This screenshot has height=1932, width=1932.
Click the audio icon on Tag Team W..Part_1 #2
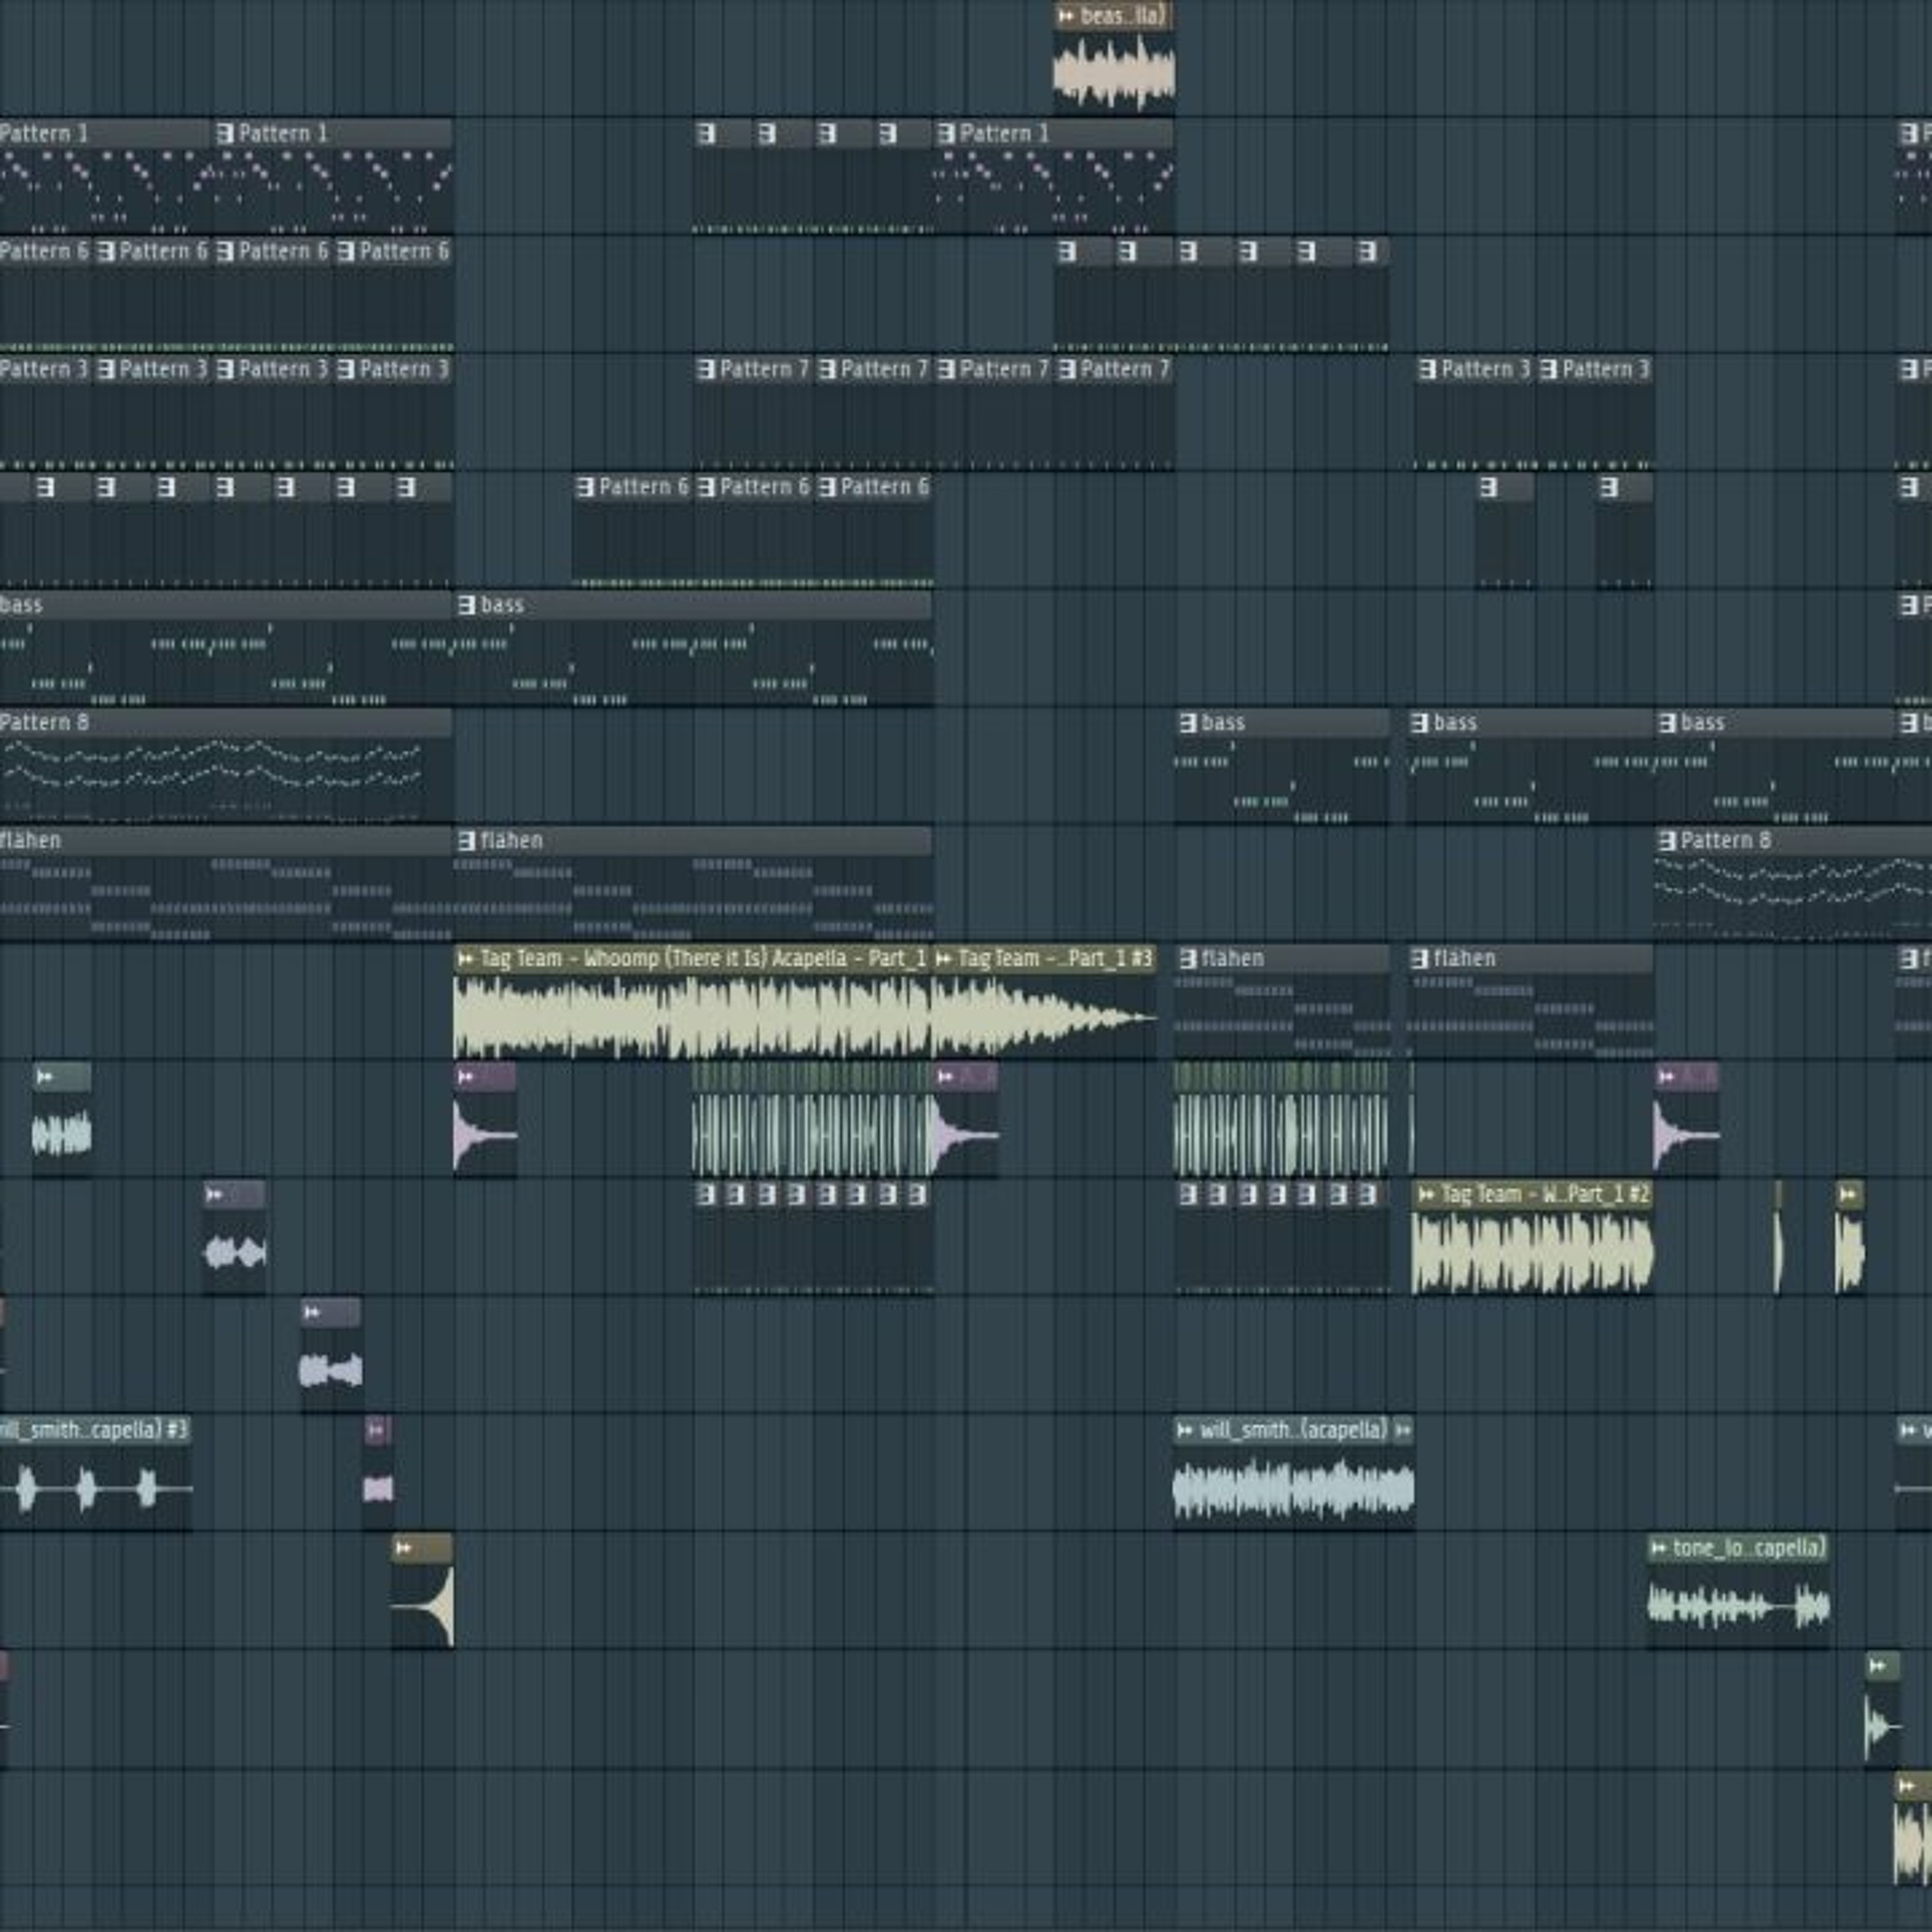click(1426, 1195)
